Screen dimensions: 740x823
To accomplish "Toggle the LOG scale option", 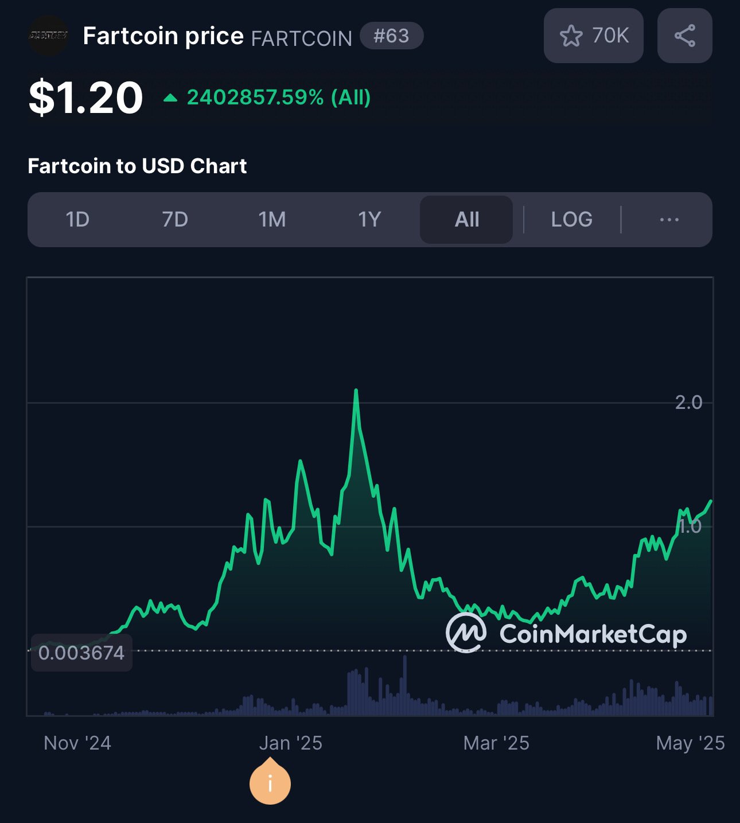I will point(571,220).
